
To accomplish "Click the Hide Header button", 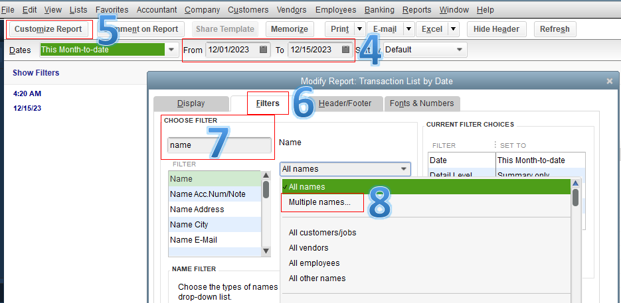I will 497,29.
